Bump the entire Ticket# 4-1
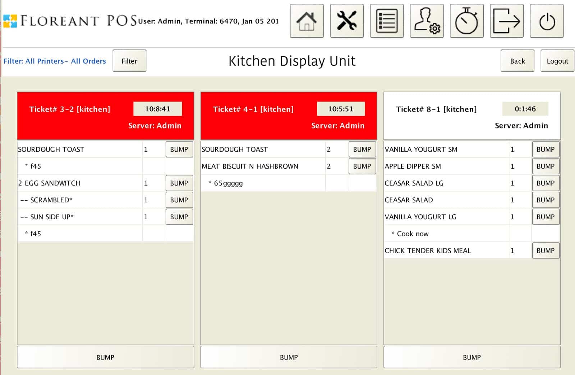Screen dimensions: 575x375 tap(289, 357)
